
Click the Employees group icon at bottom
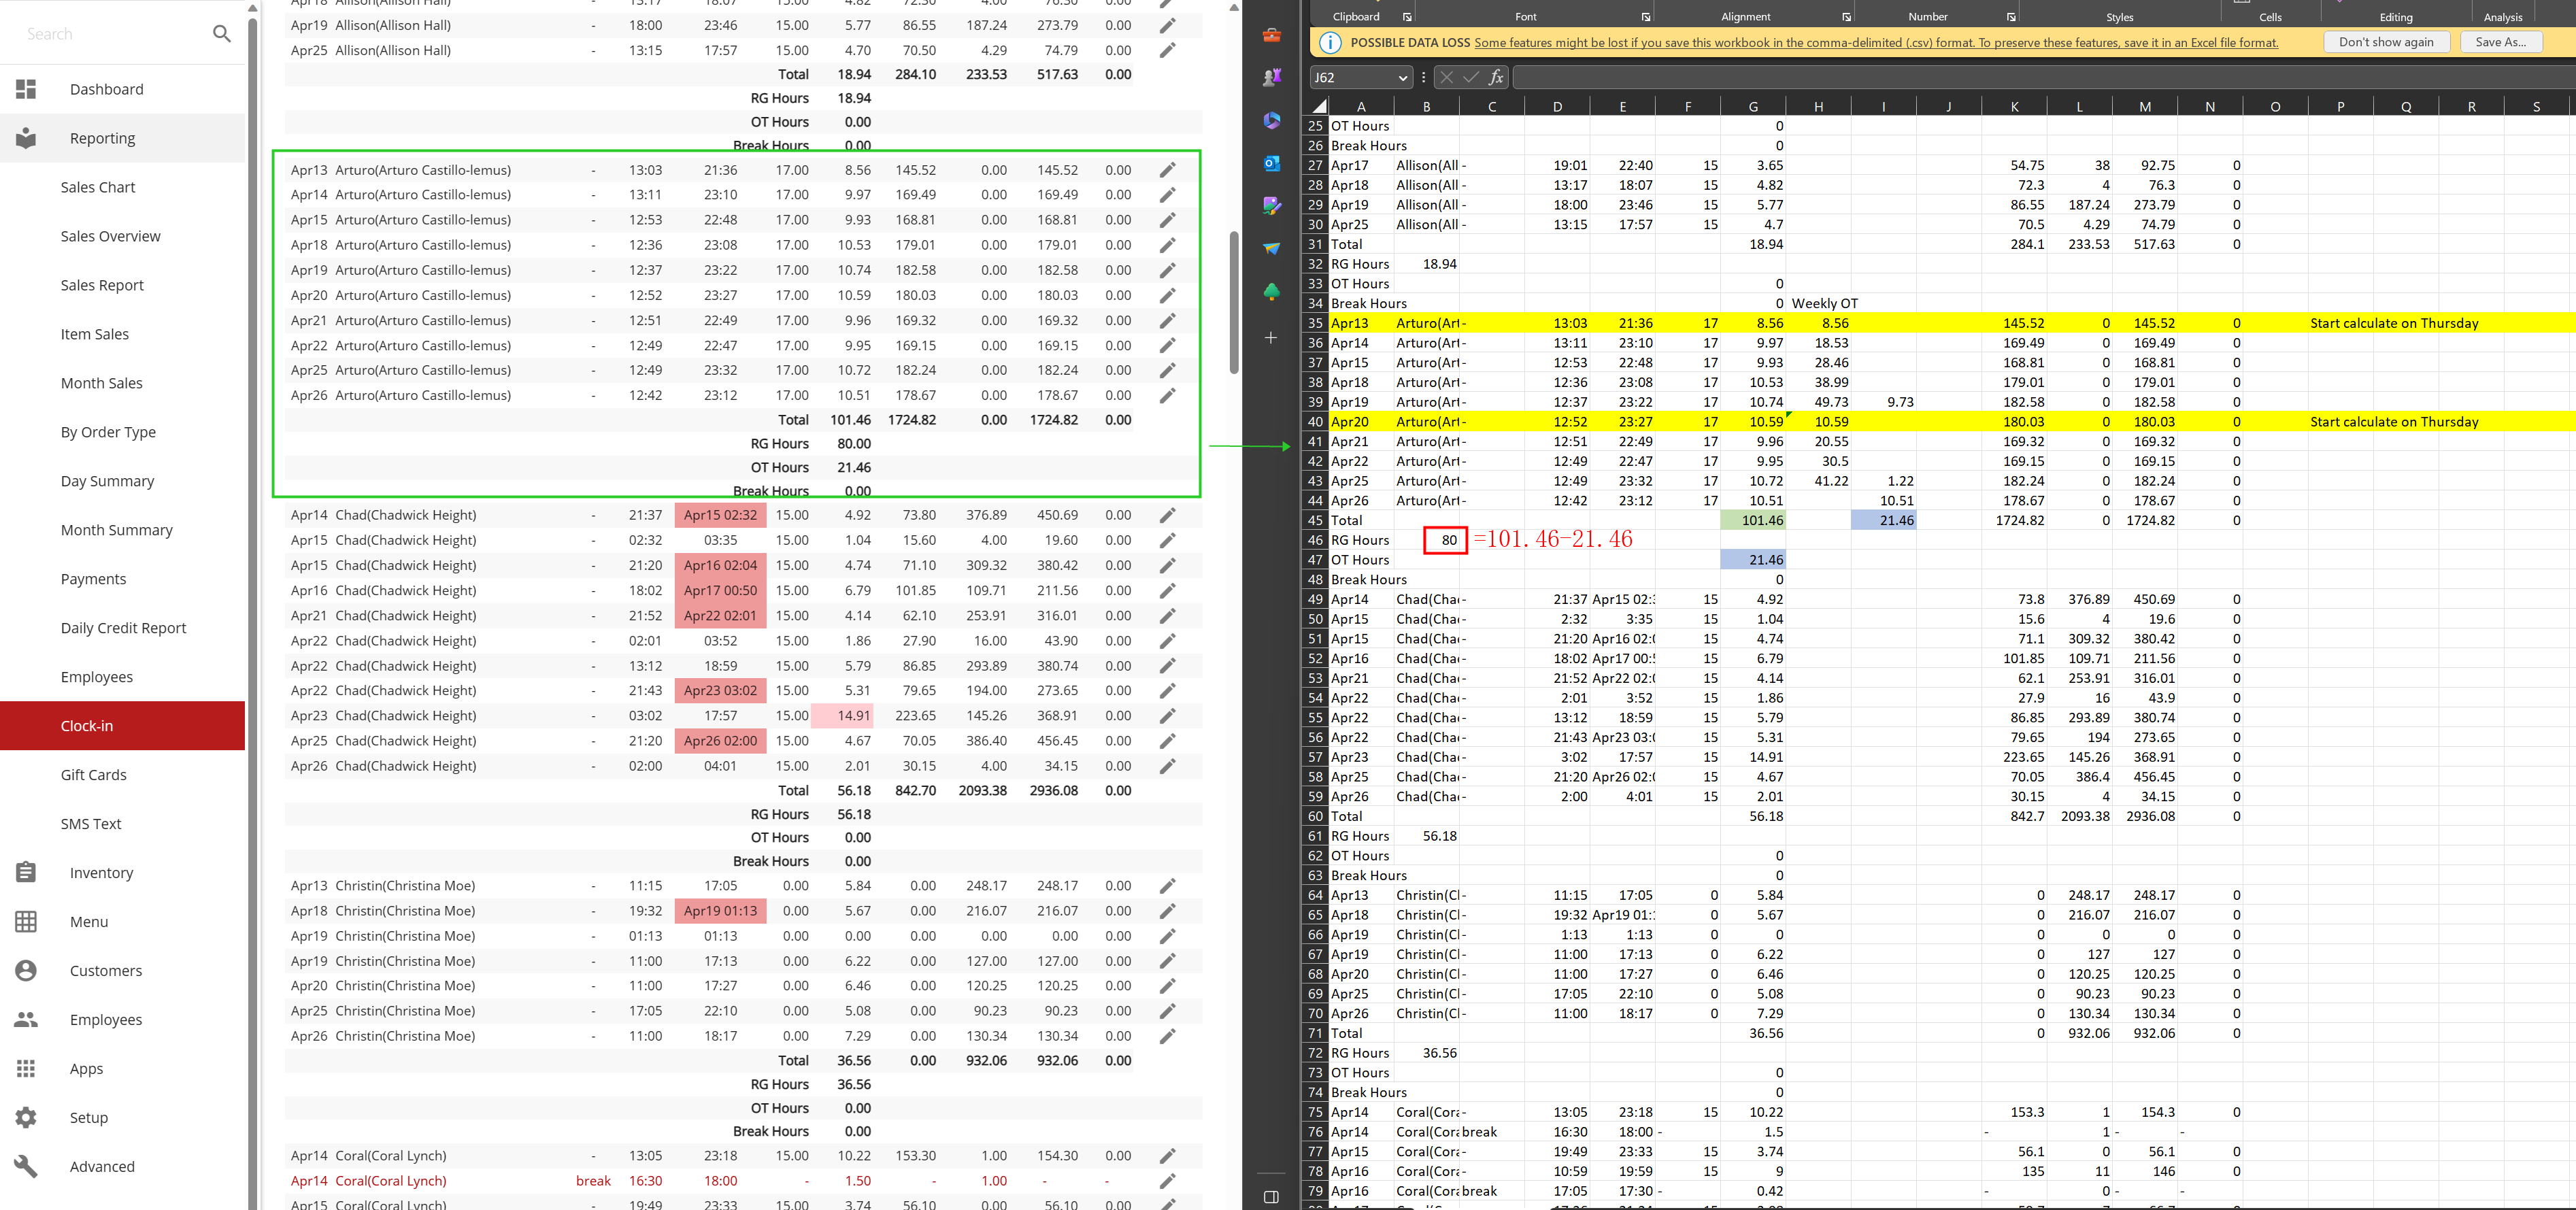tap(26, 1019)
